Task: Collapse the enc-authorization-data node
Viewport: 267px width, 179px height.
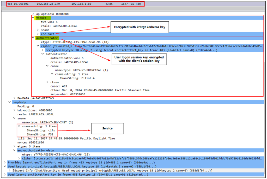Action: (x=14, y=150)
